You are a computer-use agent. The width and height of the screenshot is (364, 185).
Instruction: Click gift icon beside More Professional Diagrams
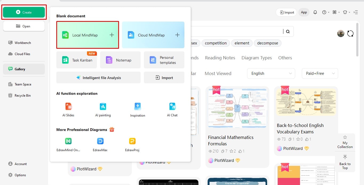pos(112,130)
